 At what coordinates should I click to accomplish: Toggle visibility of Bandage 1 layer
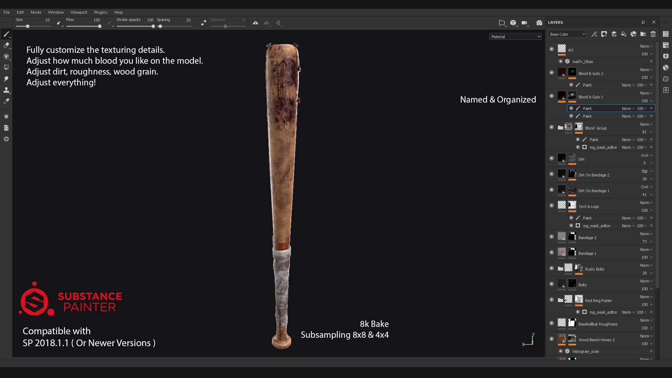click(x=552, y=252)
